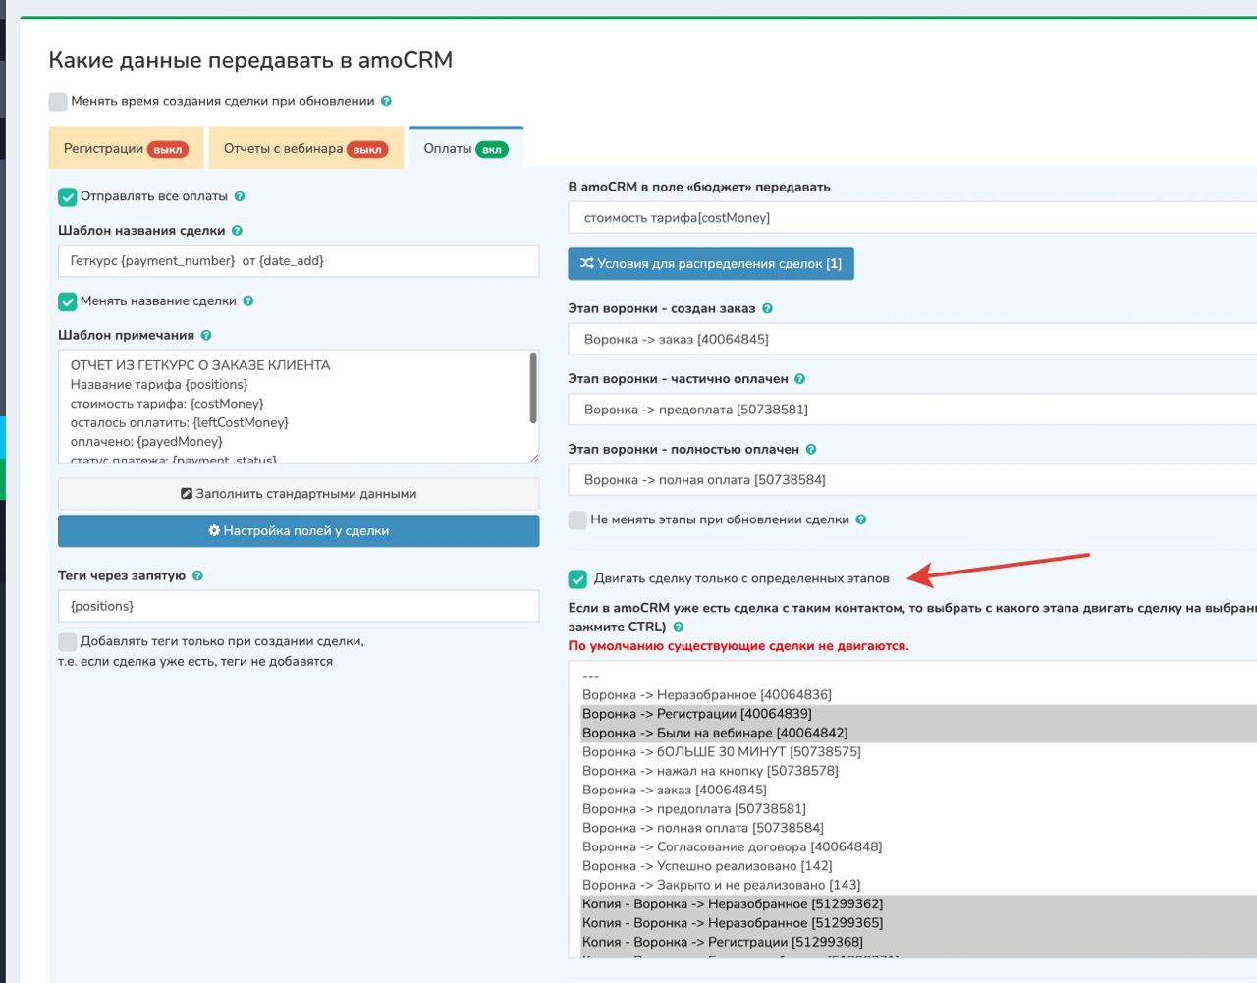
Task: Click help icon next to 'частично оплачен' label
Action: (799, 379)
